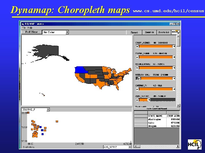
Task: Click POP90_SQMI slider right thumb arrow
Action: pos(174,57)
